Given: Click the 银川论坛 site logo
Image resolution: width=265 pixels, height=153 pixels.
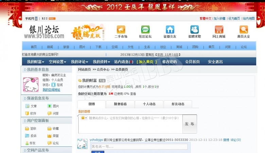Looking at the screenshot, I should [x=44, y=32].
